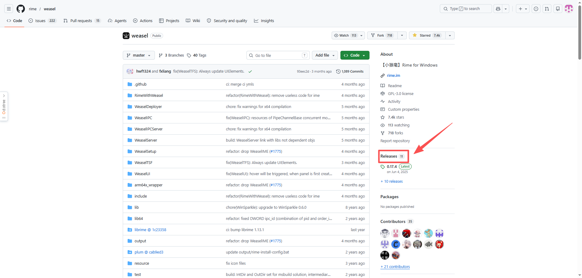The image size is (582, 278).
Task: View the 40 Tags link
Action: 197,55
